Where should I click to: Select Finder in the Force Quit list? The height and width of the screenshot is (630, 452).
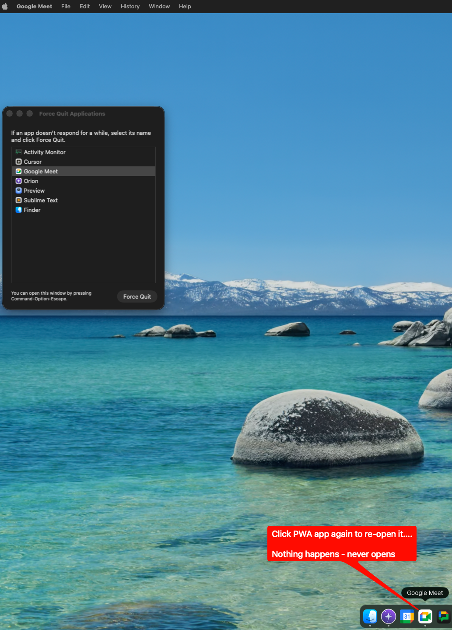[32, 210]
